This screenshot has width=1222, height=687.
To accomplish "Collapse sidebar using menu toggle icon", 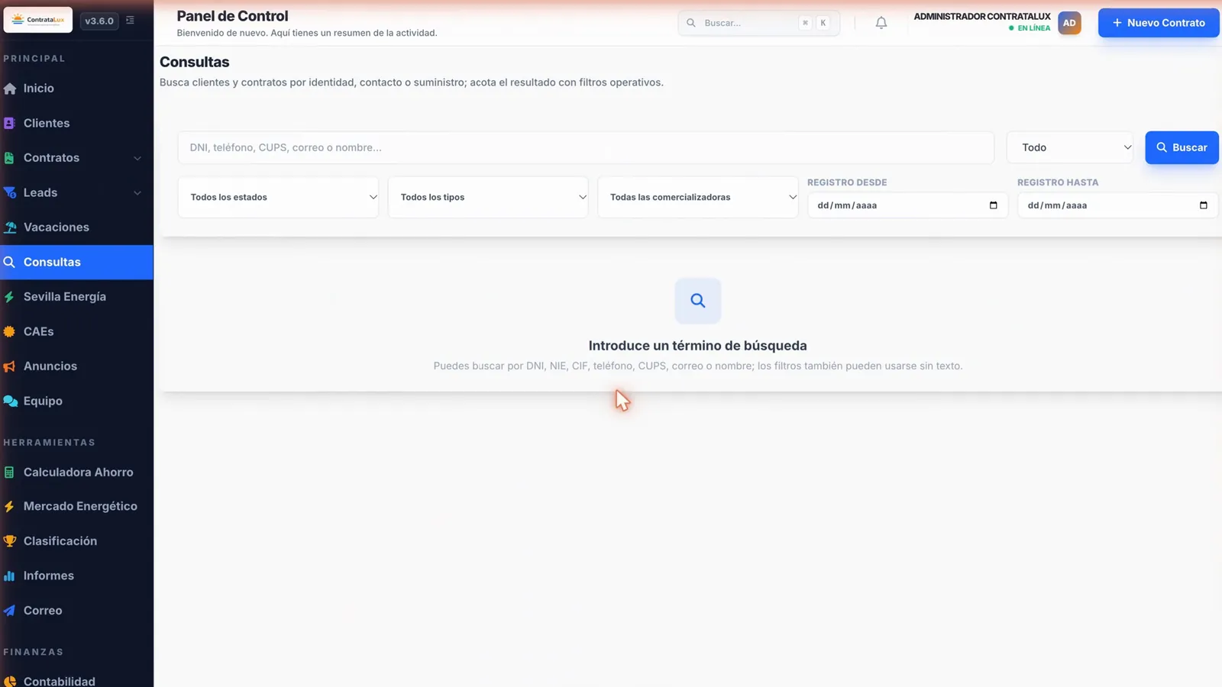I will click(x=130, y=21).
